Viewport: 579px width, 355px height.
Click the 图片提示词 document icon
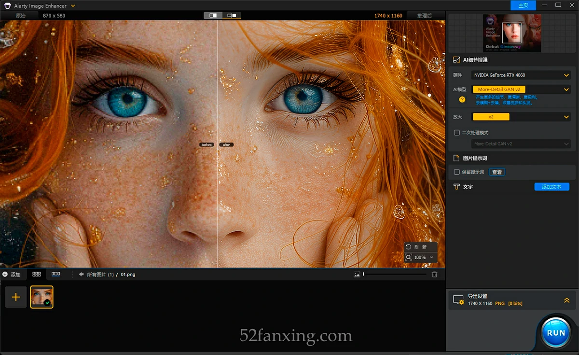pyautogui.click(x=456, y=158)
